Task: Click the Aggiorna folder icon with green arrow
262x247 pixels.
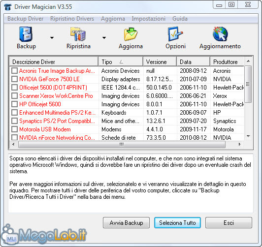Action: (131, 34)
